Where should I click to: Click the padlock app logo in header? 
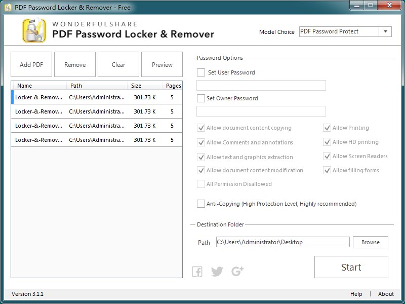coord(34,30)
